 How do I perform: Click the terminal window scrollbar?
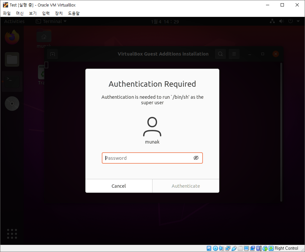coord(281,132)
